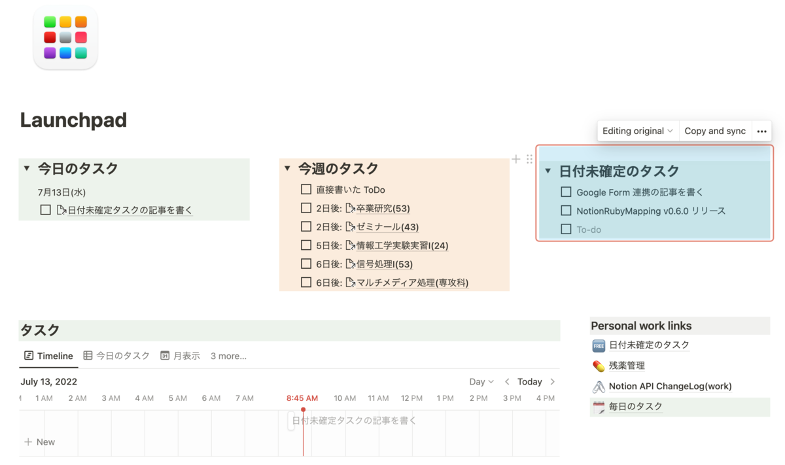Open the Day view dropdown

click(481, 382)
